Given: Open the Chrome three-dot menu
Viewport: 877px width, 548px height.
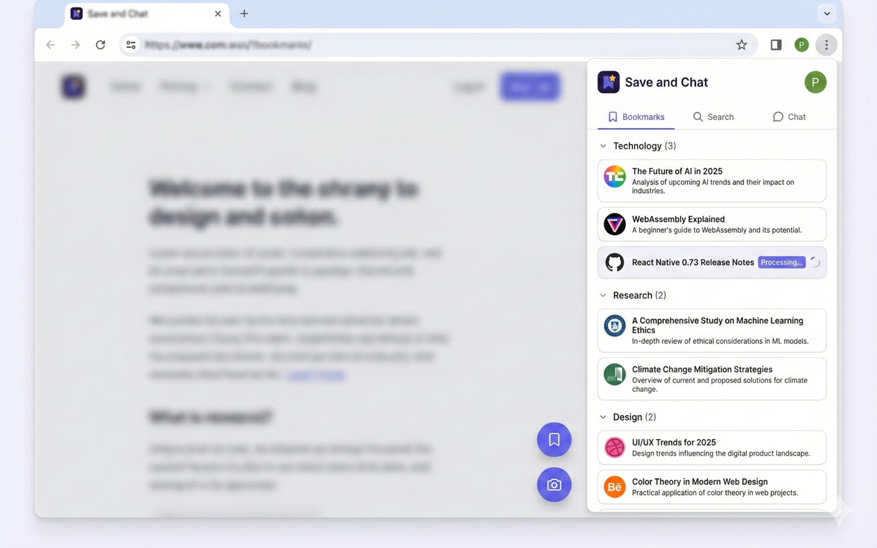Looking at the screenshot, I should click(826, 45).
